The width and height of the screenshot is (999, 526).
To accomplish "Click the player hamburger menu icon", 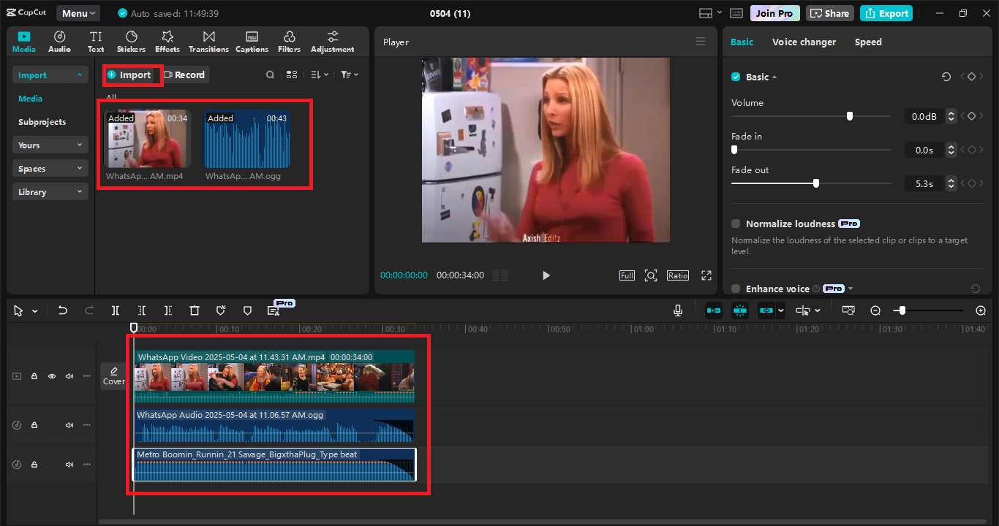I will click(701, 42).
